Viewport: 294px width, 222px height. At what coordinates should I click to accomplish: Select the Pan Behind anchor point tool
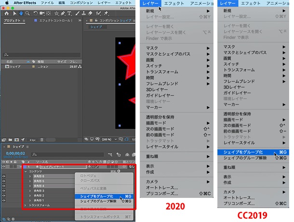tap(48, 13)
